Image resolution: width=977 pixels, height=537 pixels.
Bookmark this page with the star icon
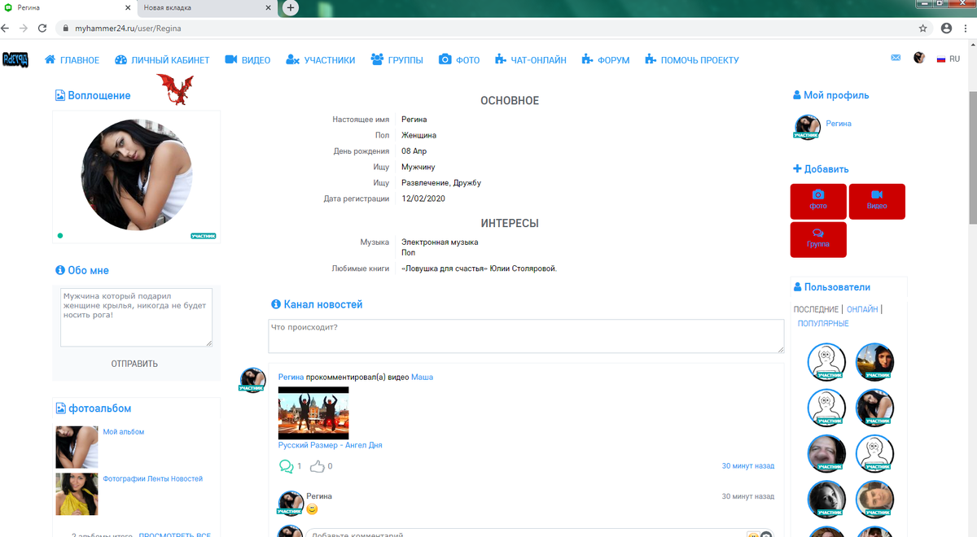click(922, 28)
